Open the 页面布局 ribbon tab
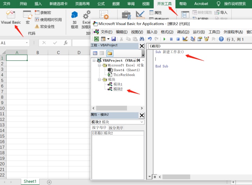Screen dimensions: 252x185 tap(83, 3)
